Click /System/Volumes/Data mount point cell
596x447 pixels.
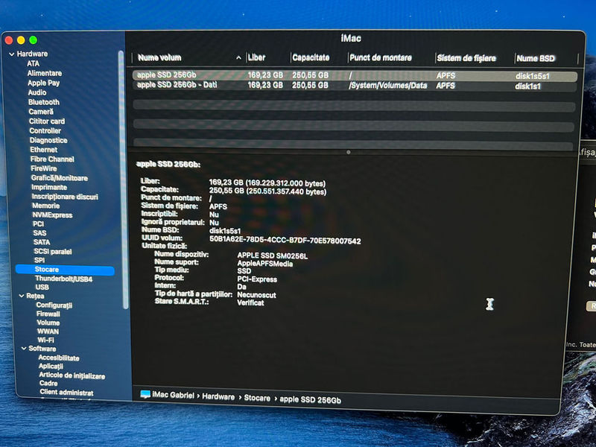[387, 86]
